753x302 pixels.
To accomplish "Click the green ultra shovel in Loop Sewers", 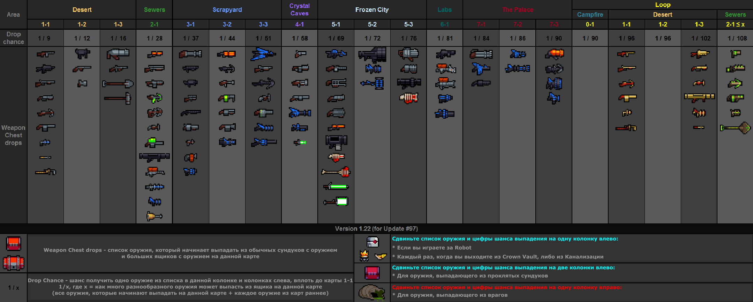I will click(x=735, y=128).
